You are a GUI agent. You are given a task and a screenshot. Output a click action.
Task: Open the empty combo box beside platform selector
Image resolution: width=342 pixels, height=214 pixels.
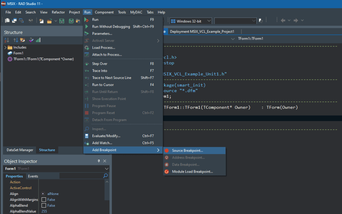click(235, 21)
